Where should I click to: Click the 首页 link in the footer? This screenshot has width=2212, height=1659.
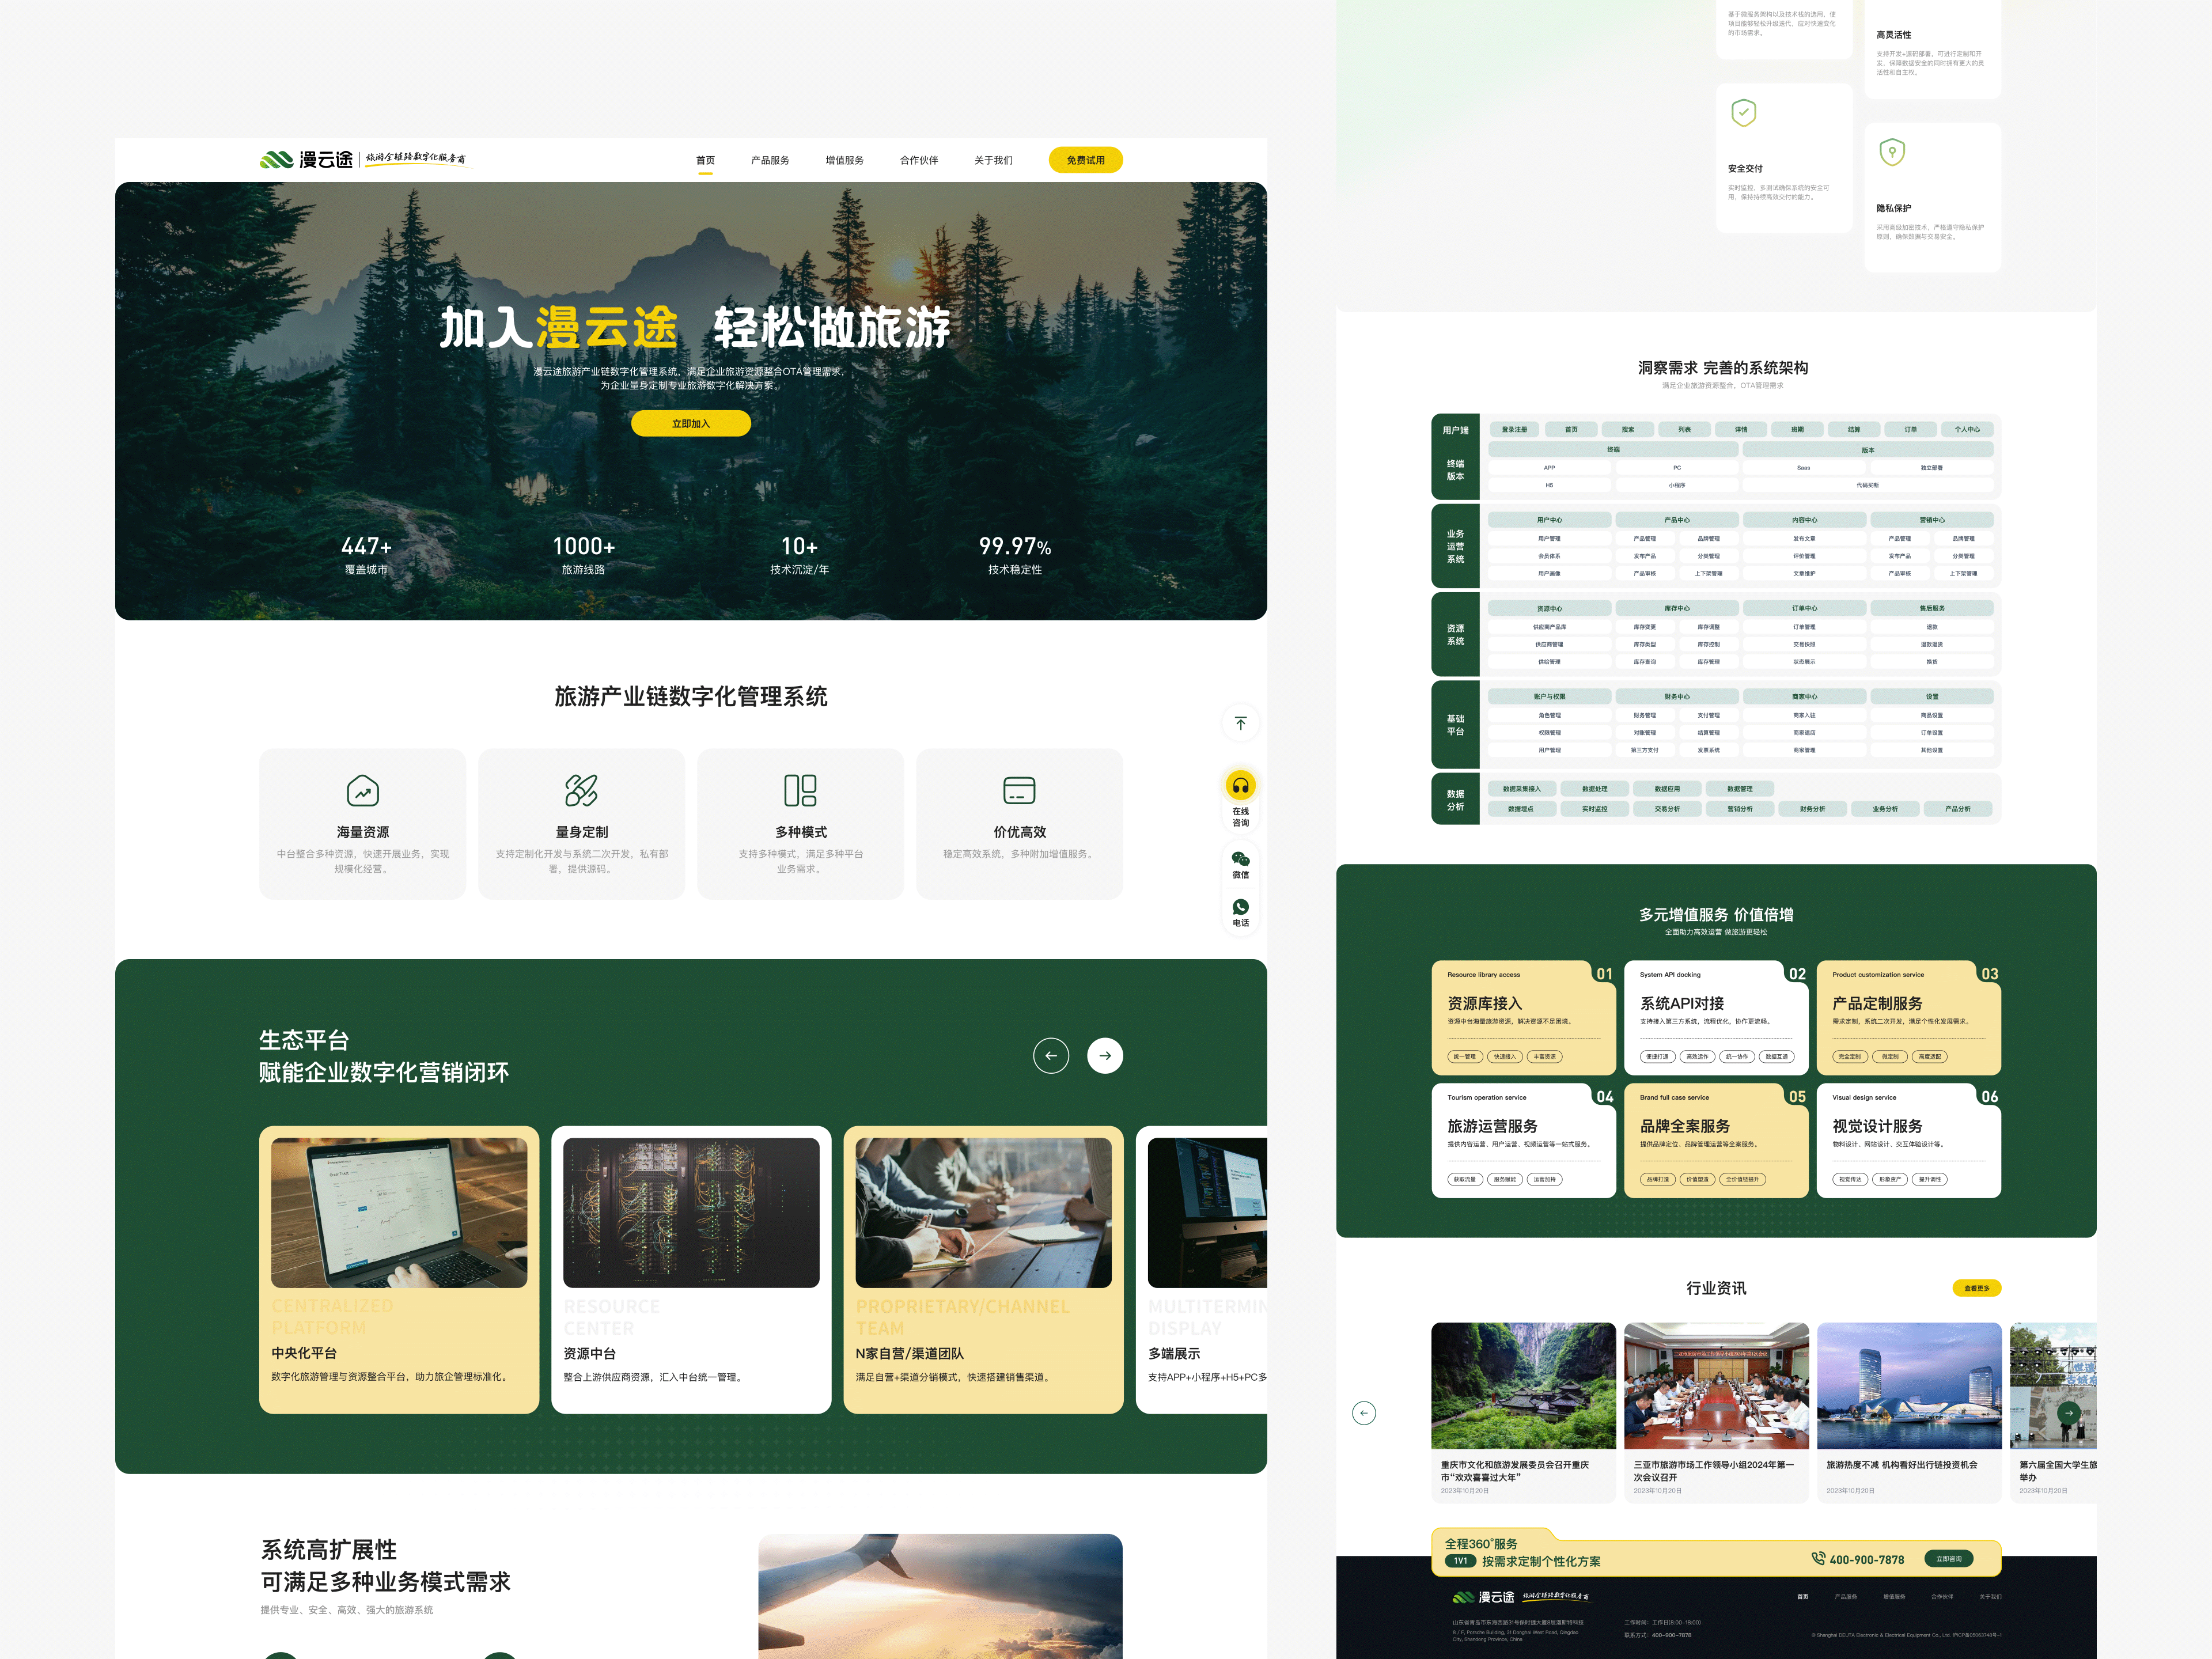pyautogui.click(x=1802, y=1596)
